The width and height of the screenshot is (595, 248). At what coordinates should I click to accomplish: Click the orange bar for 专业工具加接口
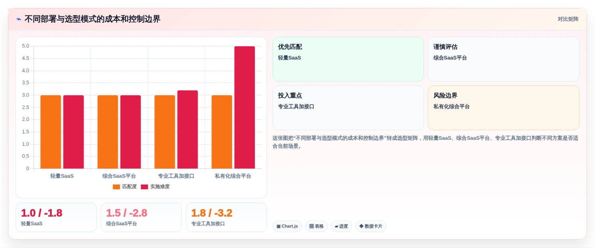pyautogui.click(x=165, y=132)
